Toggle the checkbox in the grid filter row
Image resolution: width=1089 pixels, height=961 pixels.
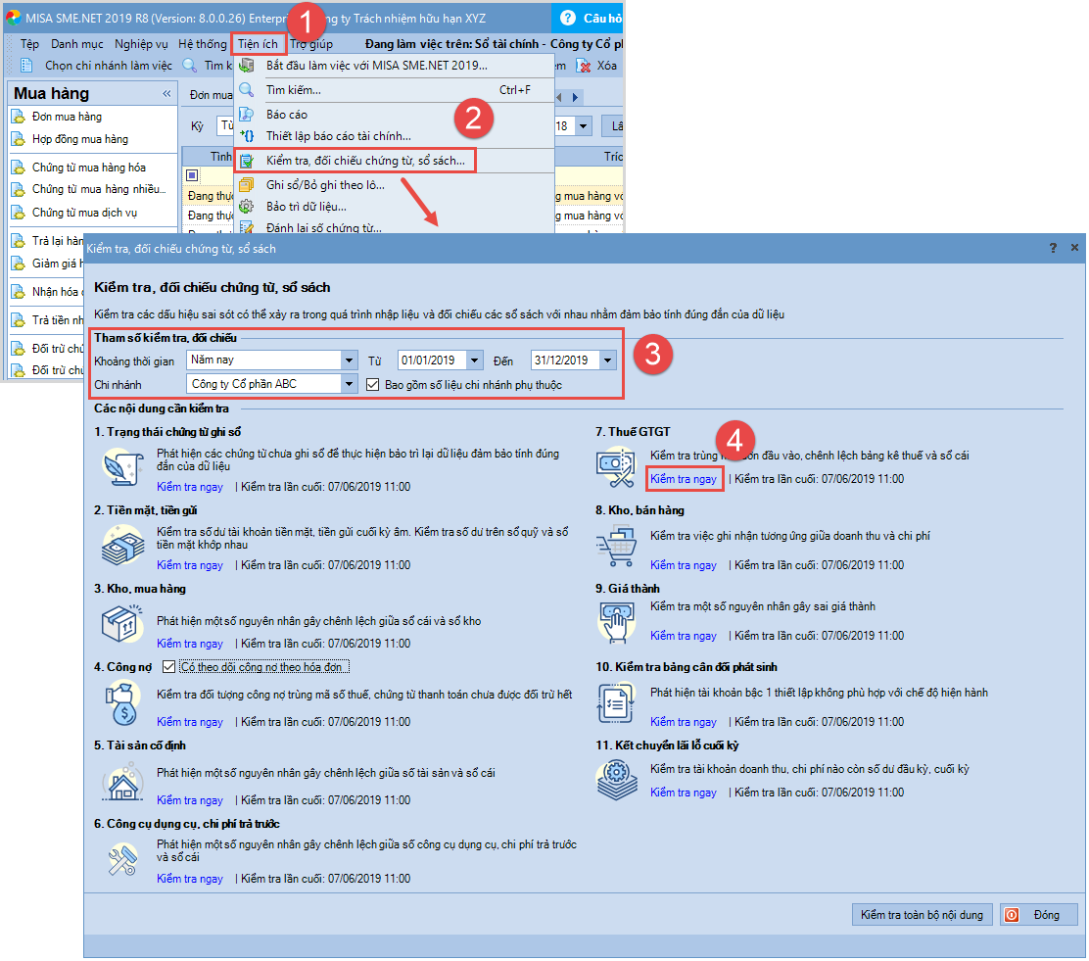tap(192, 175)
